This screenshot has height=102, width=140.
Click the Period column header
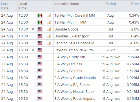click(x=110, y=4)
